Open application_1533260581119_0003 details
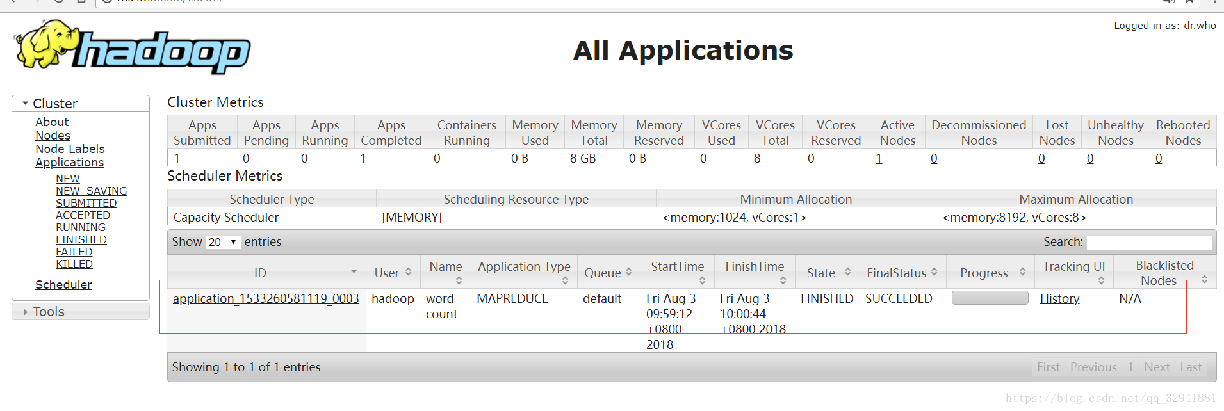 point(266,298)
